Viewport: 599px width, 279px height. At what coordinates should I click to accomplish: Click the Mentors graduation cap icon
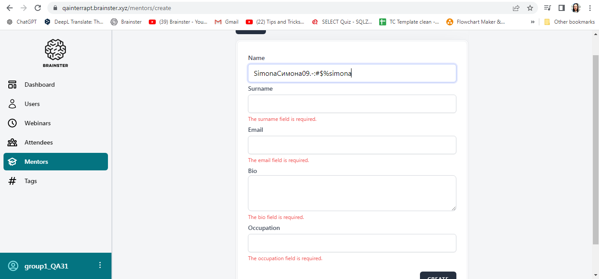(12, 162)
